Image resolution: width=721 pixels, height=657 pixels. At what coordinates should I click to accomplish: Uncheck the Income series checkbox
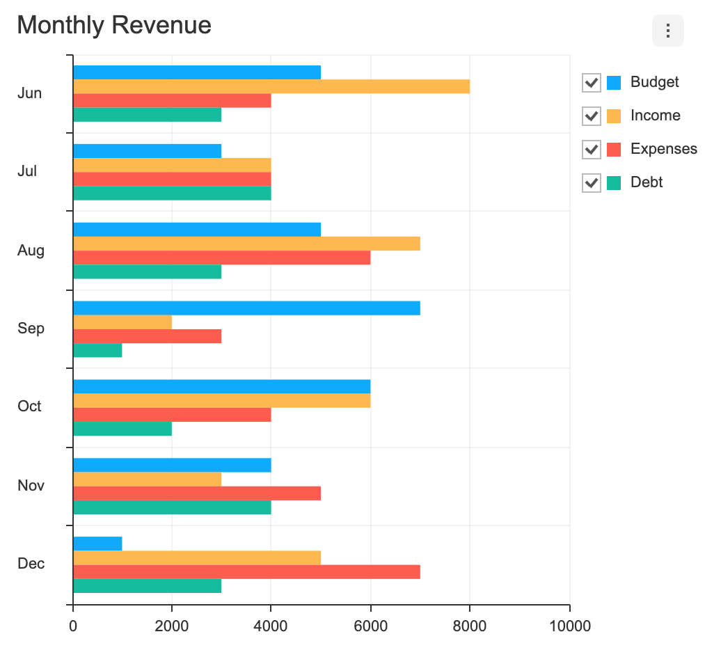click(591, 116)
